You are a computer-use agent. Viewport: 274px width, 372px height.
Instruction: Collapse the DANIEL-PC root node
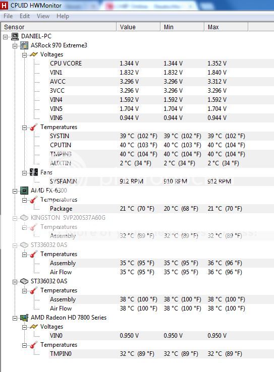[5, 36]
